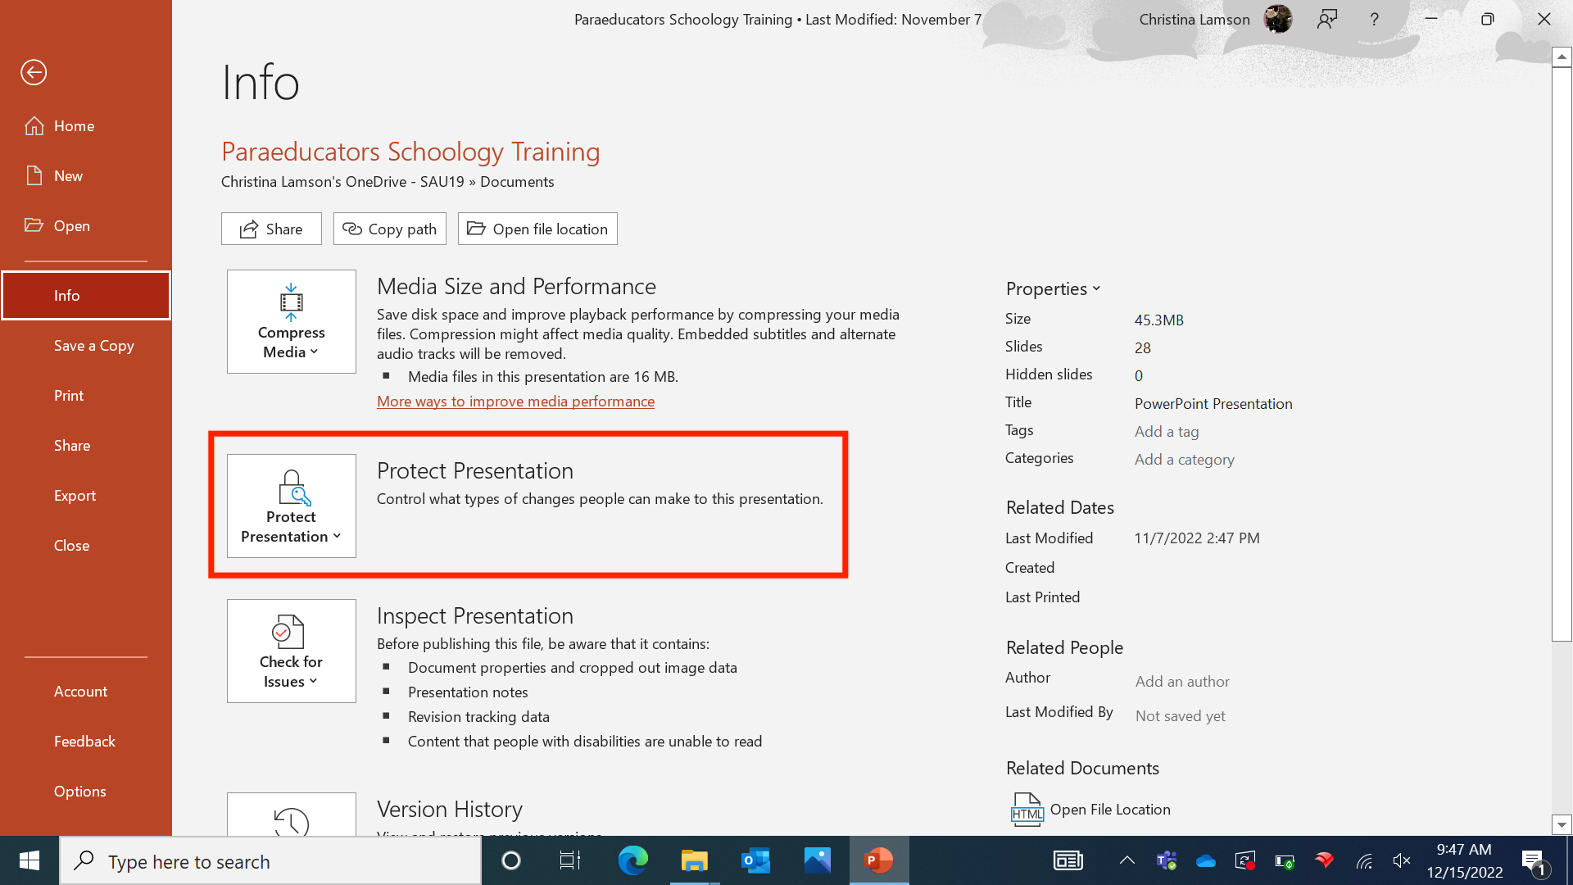
Task: Click the OneDrive cloud tray icon
Action: 1206,860
